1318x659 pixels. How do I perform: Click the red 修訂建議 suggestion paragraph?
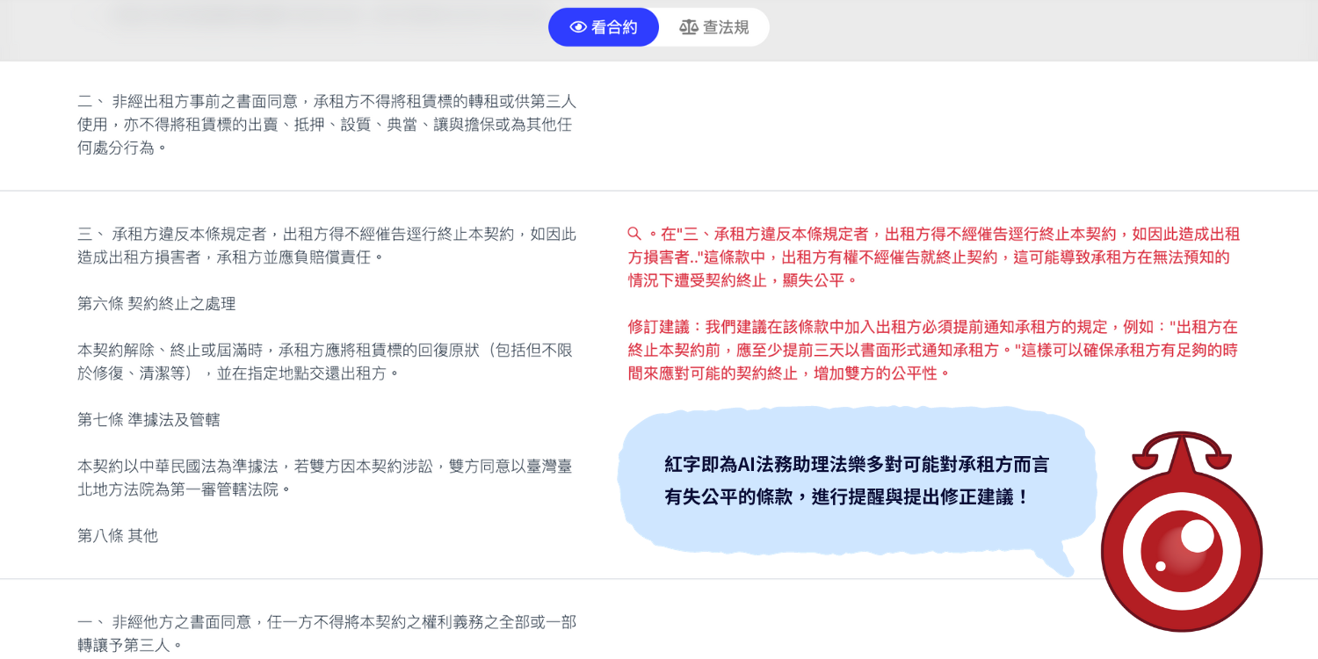click(x=932, y=350)
